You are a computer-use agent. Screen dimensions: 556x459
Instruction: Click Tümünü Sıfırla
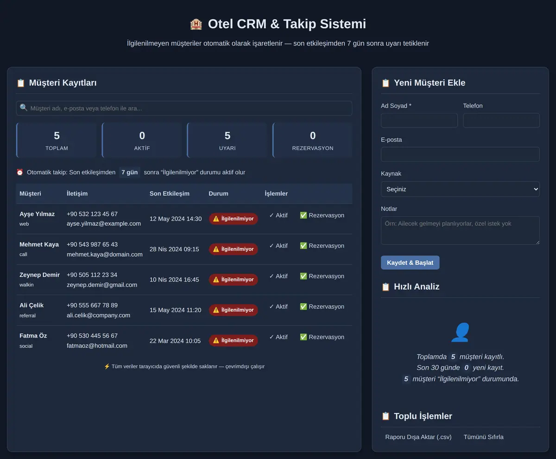point(484,437)
